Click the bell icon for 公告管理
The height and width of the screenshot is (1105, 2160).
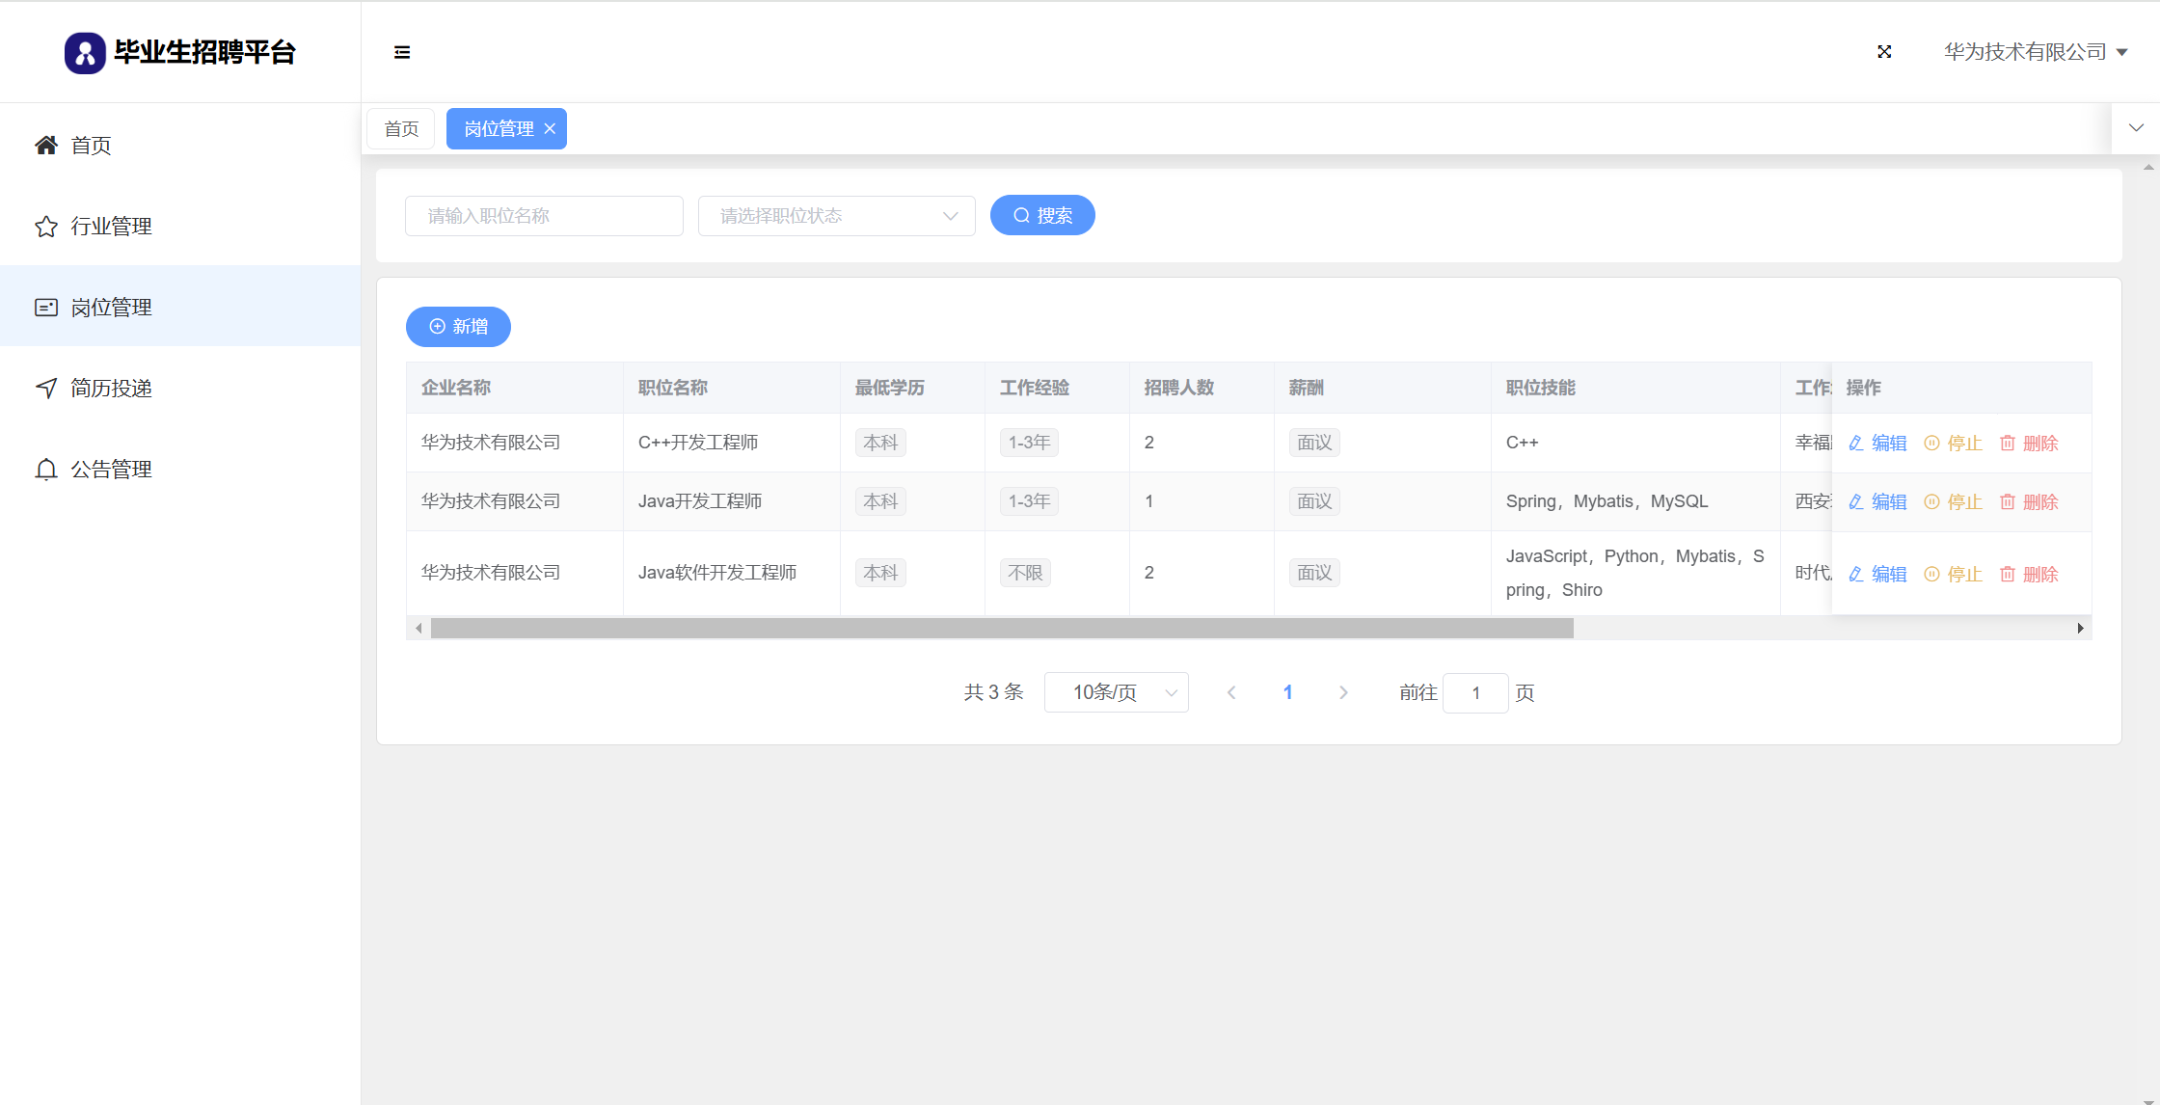click(46, 470)
